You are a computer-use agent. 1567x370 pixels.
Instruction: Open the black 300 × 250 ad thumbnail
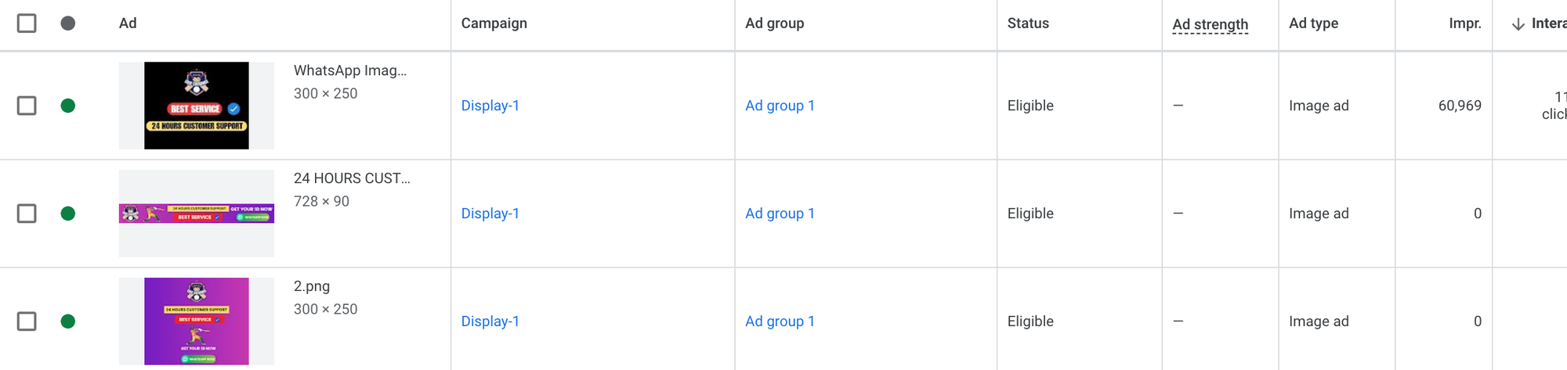tap(197, 106)
